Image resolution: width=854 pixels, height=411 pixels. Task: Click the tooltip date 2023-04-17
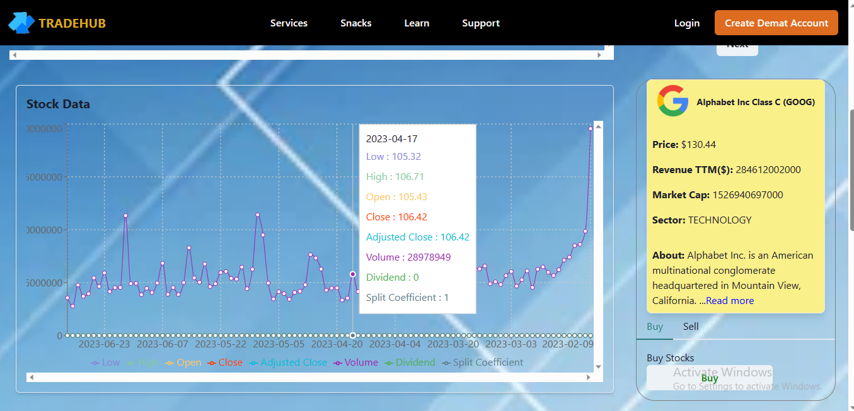point(391,139)
